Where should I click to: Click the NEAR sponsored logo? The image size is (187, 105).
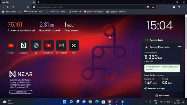pyautogui.click(x=21, y=74)
